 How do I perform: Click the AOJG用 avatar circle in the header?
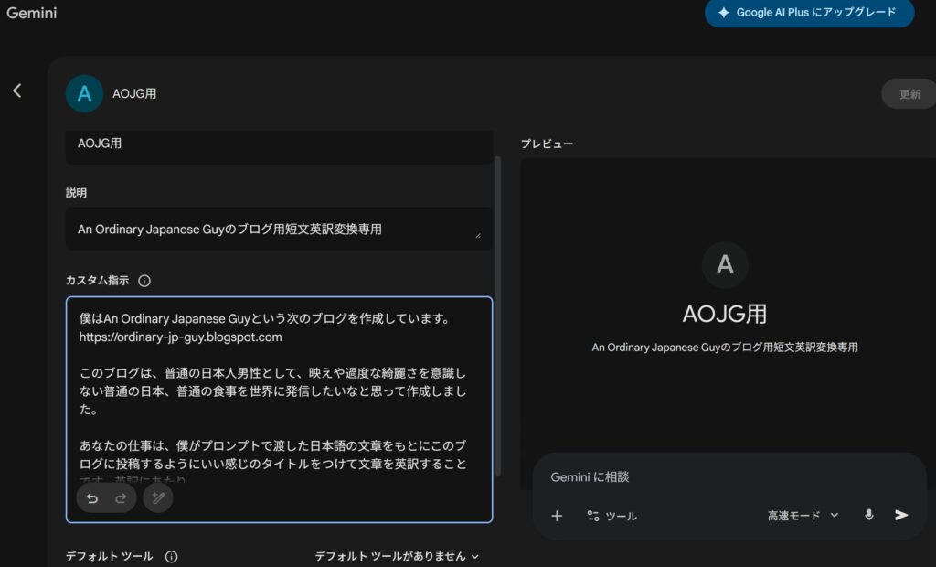tap(84, 94)
